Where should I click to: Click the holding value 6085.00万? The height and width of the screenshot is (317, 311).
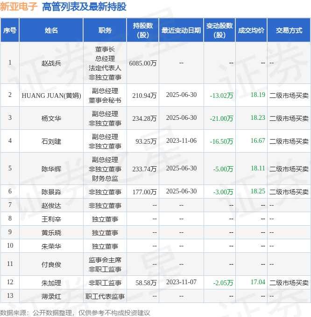(x=143, y=63)
